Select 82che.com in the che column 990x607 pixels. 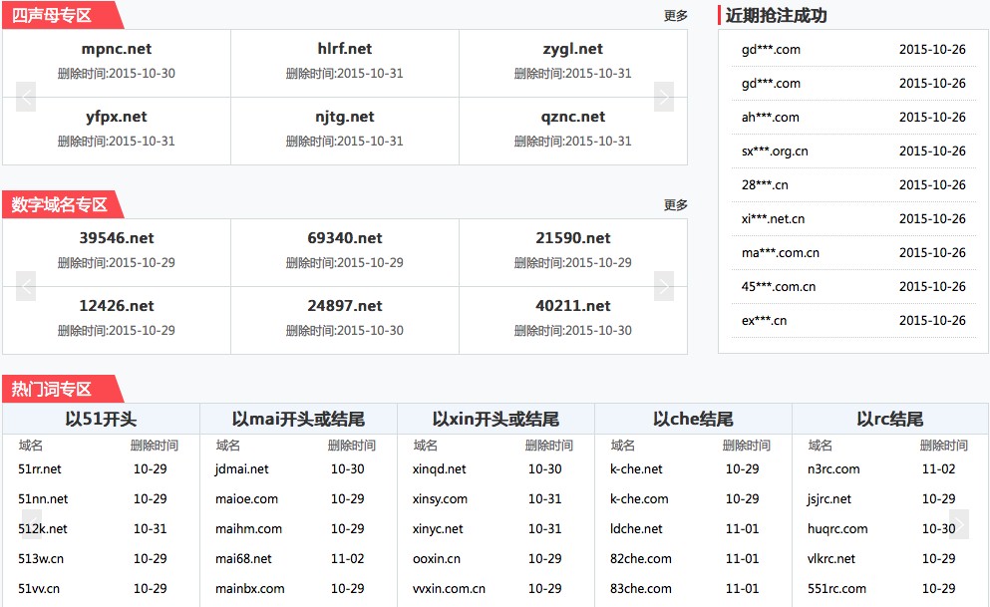tap(641, 559)
